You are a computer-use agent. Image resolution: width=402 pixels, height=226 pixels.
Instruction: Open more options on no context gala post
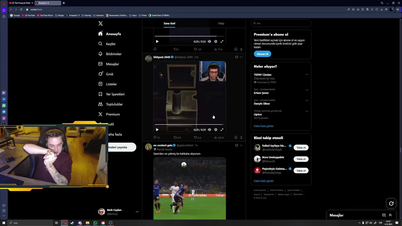[241, 145]
